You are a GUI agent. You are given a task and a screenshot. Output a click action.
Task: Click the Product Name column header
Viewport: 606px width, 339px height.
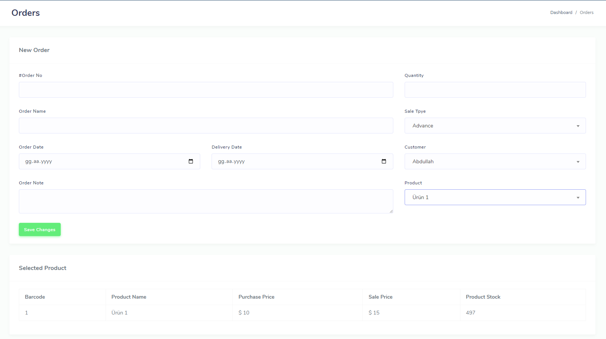[129, 297]
